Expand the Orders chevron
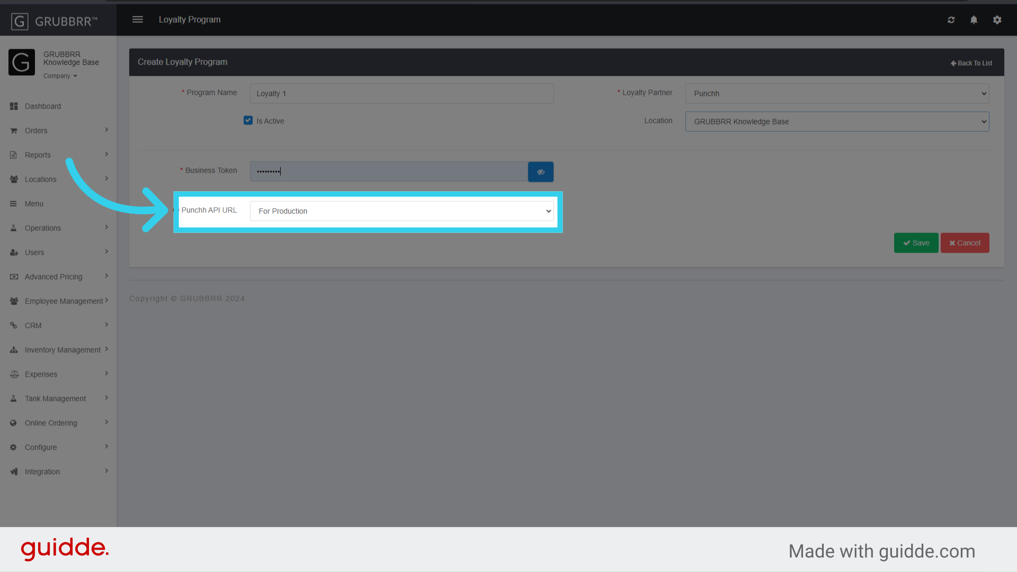1017x572 pixels. (106, 130)
